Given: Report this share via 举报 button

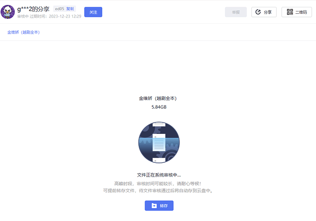Looking at the screenshot, I should [236, 12].
